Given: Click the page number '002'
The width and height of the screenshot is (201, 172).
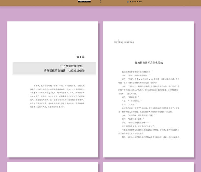Looking at the screenshot, I should (x=116, y=42).
